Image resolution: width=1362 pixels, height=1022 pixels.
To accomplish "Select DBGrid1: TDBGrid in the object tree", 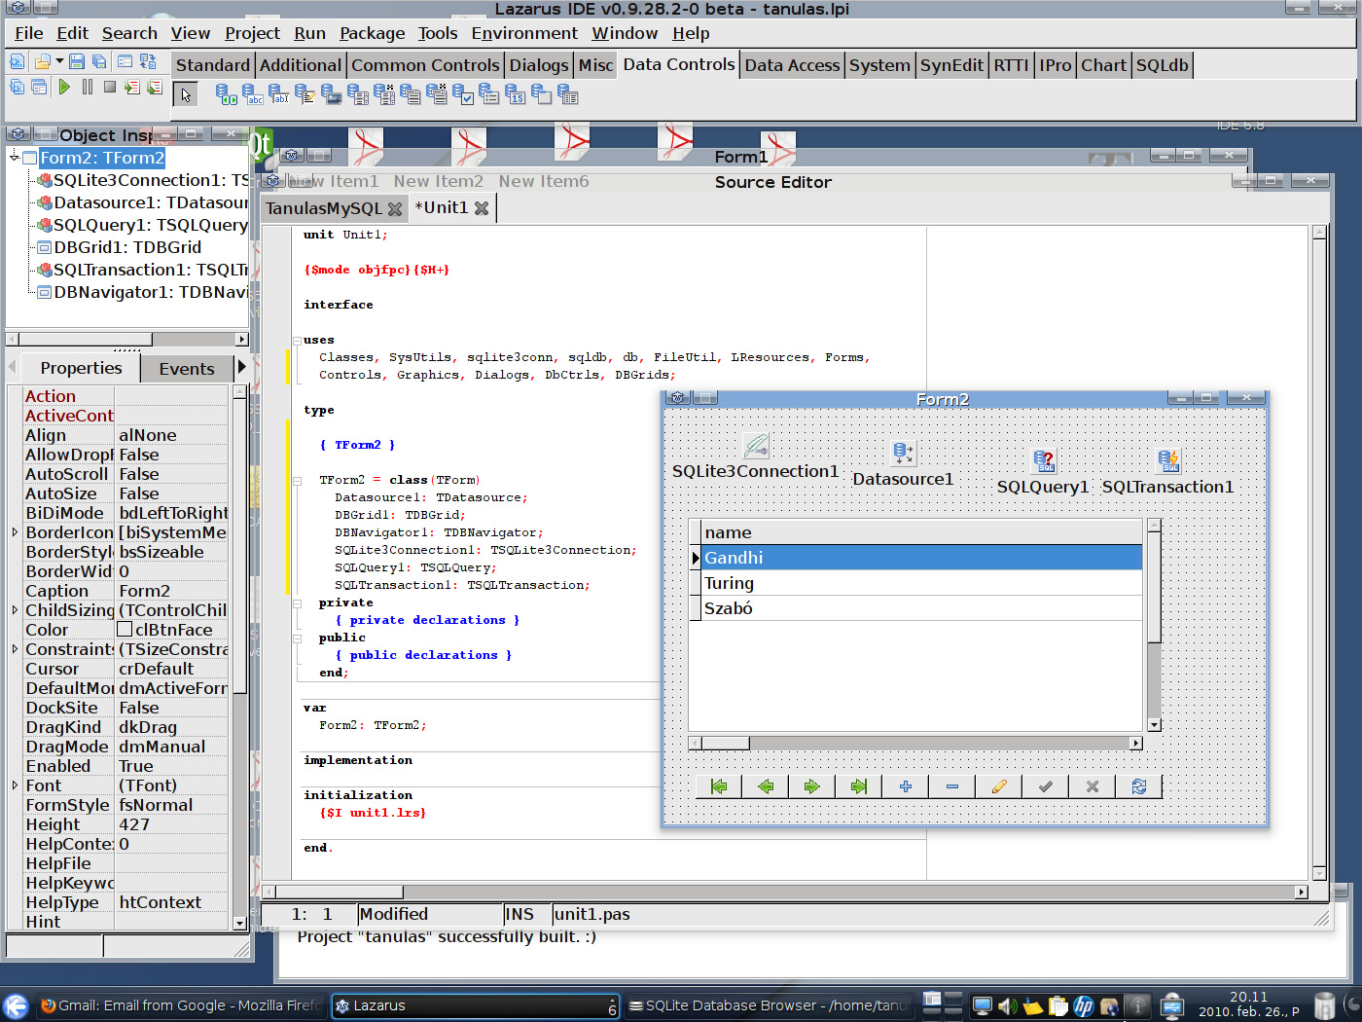I will point(127,247).
